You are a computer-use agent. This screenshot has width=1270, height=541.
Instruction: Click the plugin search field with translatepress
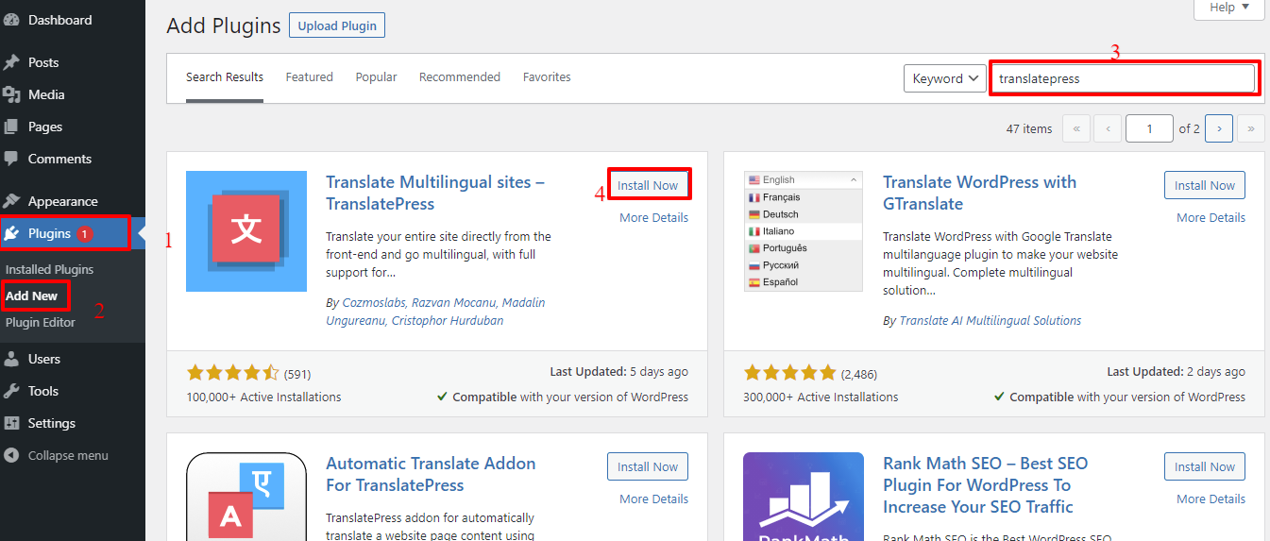click(1123, 78)
